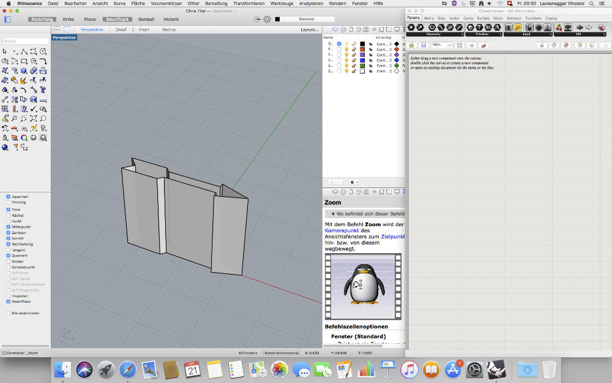Open the layers panel stack icon
Screen dimensions: 612x383
[335, 29]
